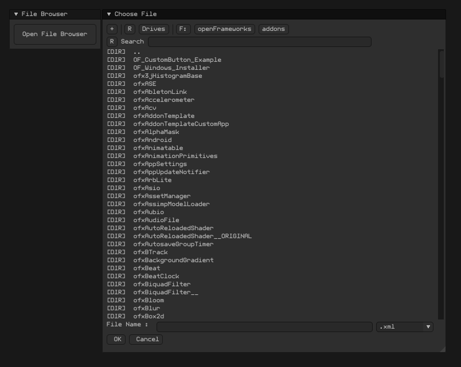Go to the F: drive path segment

(x=183, y=29)
